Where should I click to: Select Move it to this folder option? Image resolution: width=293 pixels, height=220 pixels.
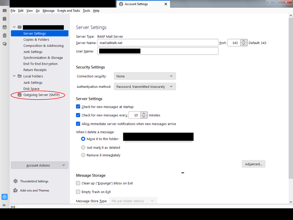(x=83, y=139)
